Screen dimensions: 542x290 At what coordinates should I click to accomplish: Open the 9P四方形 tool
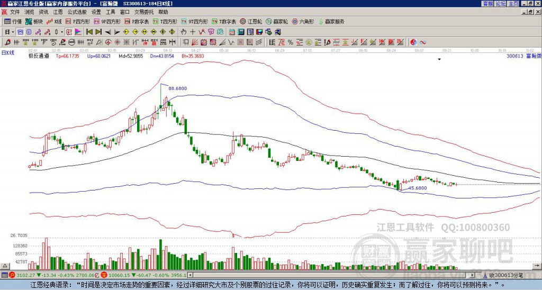click(x=107, y=21)
